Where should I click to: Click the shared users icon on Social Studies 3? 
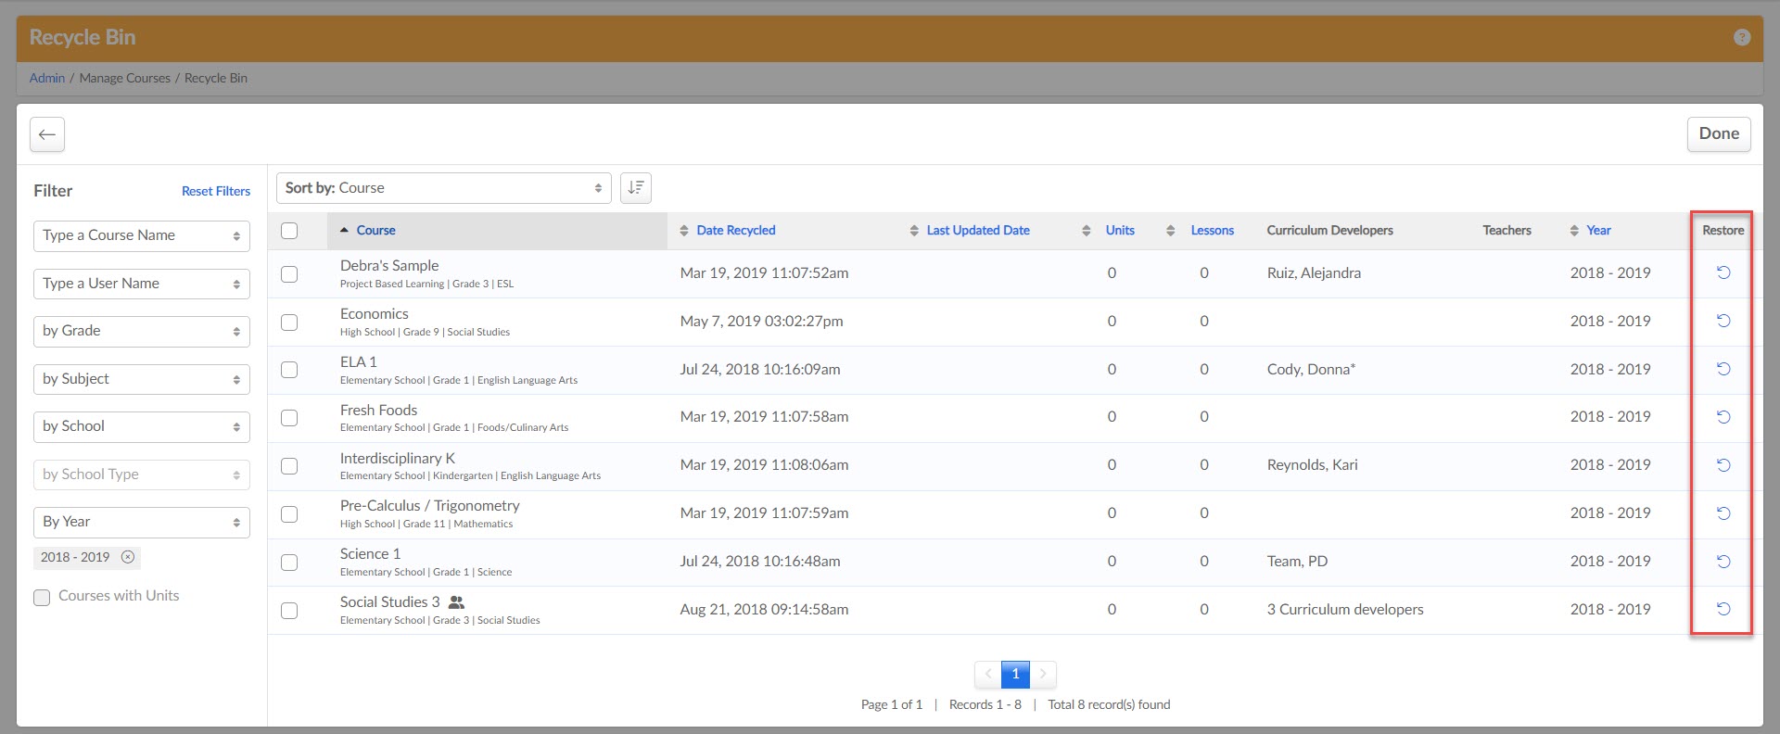456,602
